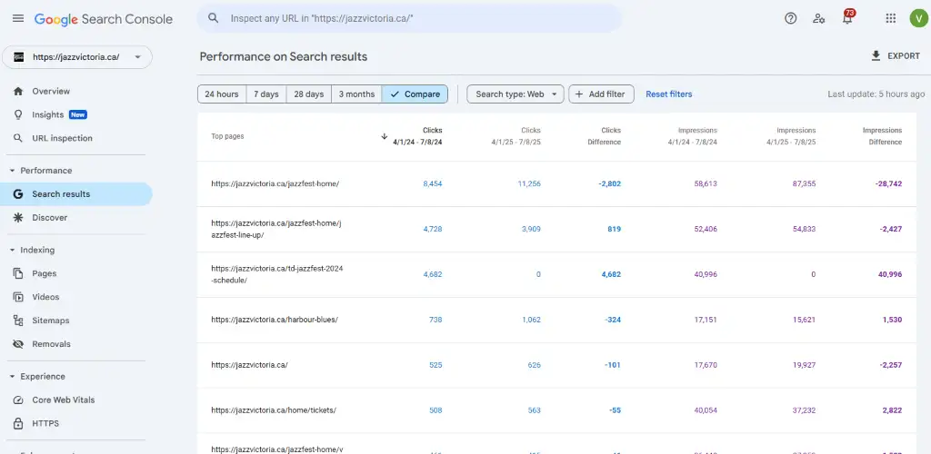Open Insights in the sidebar
Viewport: 931px width, 454px height.
pyautogui.click(x=76, y=115)
